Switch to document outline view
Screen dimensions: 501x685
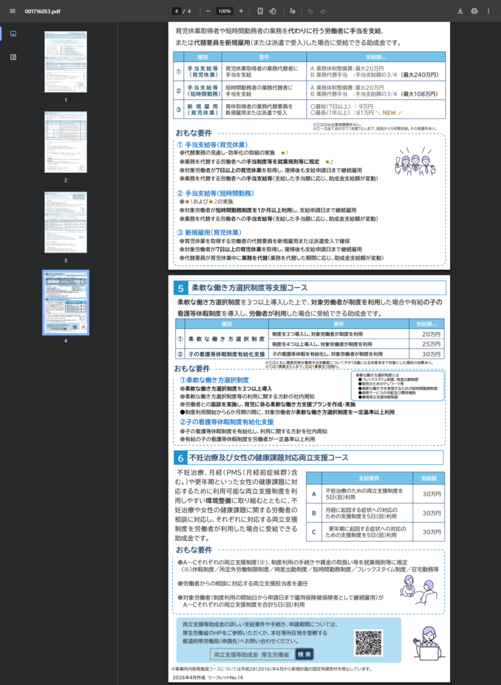point(13,57)
